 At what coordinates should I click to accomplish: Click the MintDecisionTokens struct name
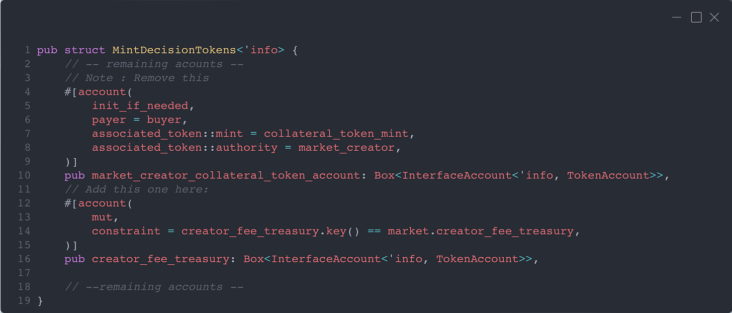click(174, 50)
